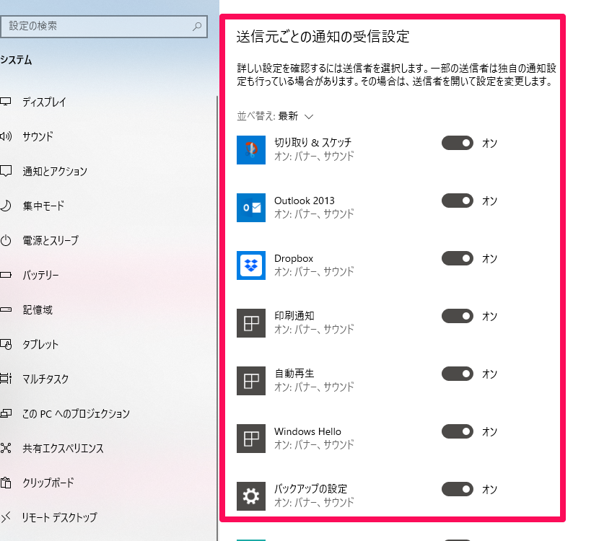Toggle the 自動再生 notification switch
The width and height of the screenshot is (599, 541).
(458, 374)
